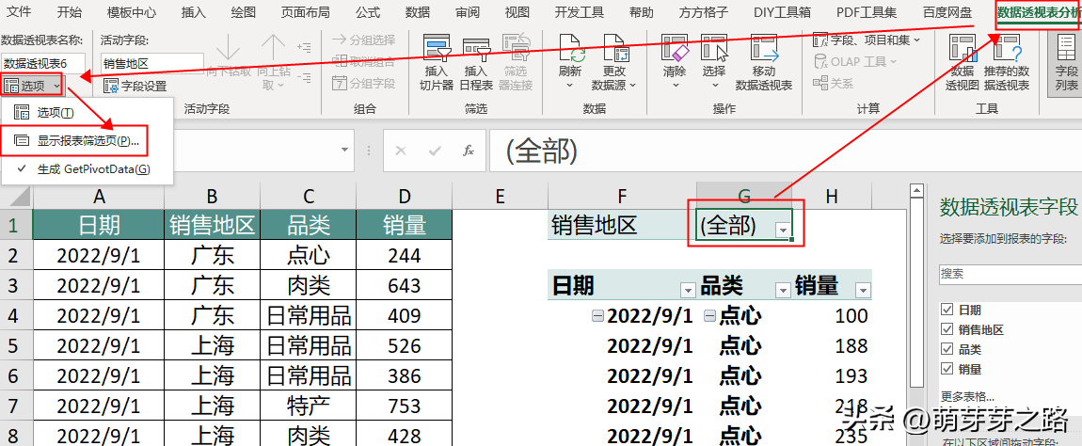Image resolution: width=1082 pixels, height=446 pixels.
Task: Open the 销量 column filter dropdown
Action: pos(863,290)
